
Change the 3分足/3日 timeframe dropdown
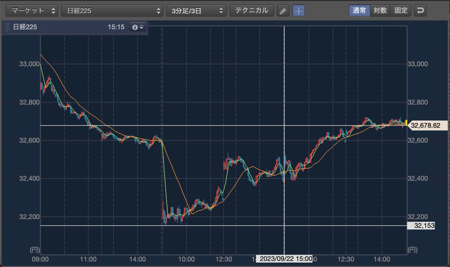tap(196, 10)
